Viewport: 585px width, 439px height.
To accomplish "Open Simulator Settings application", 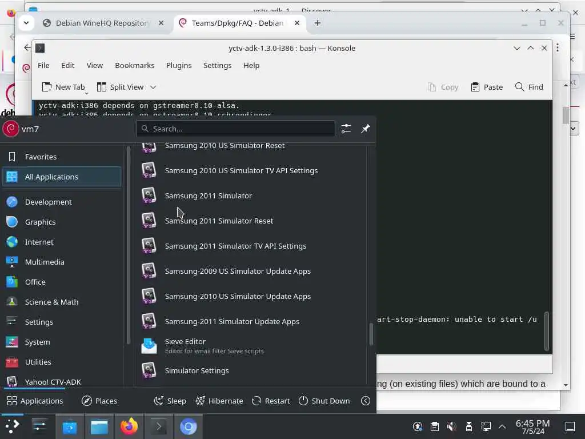I will 250,370.
